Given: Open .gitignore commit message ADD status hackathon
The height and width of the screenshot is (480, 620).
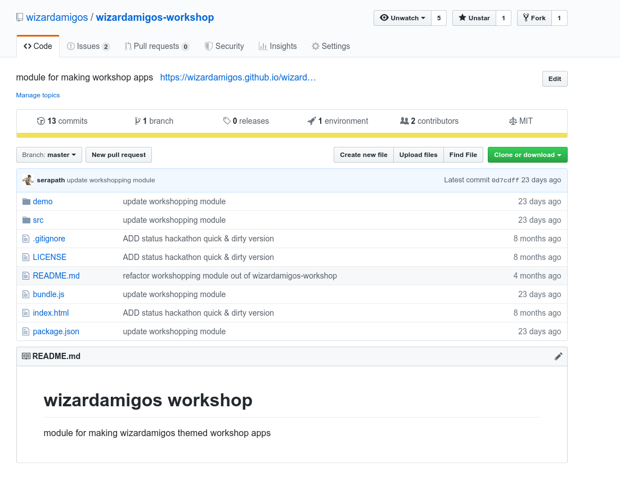Looking at the screenshot, I should (198, 239).
